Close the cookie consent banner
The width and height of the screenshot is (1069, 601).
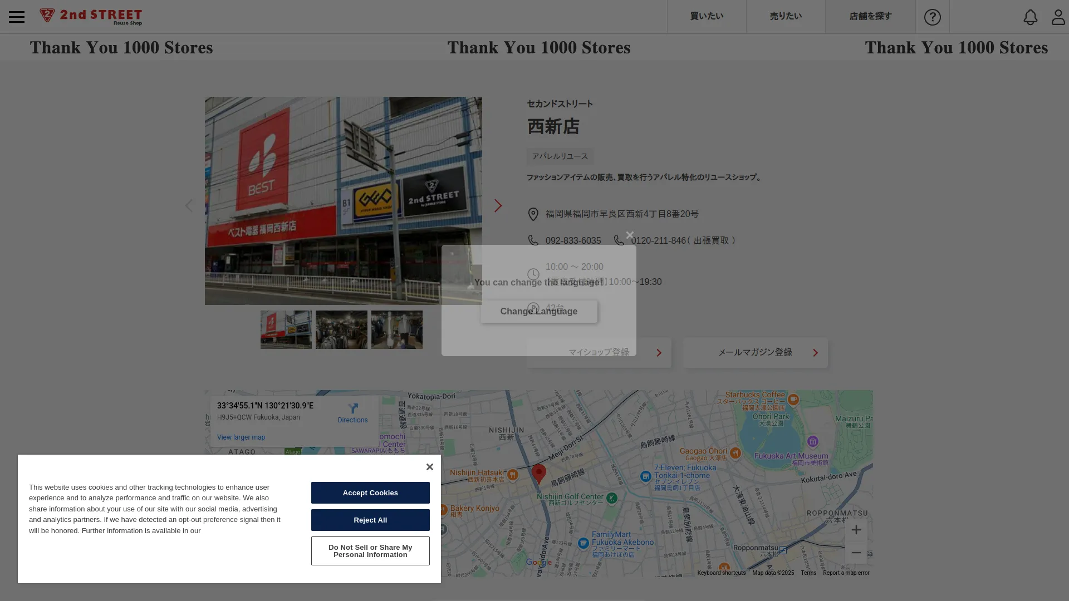(x=429, y=467)
